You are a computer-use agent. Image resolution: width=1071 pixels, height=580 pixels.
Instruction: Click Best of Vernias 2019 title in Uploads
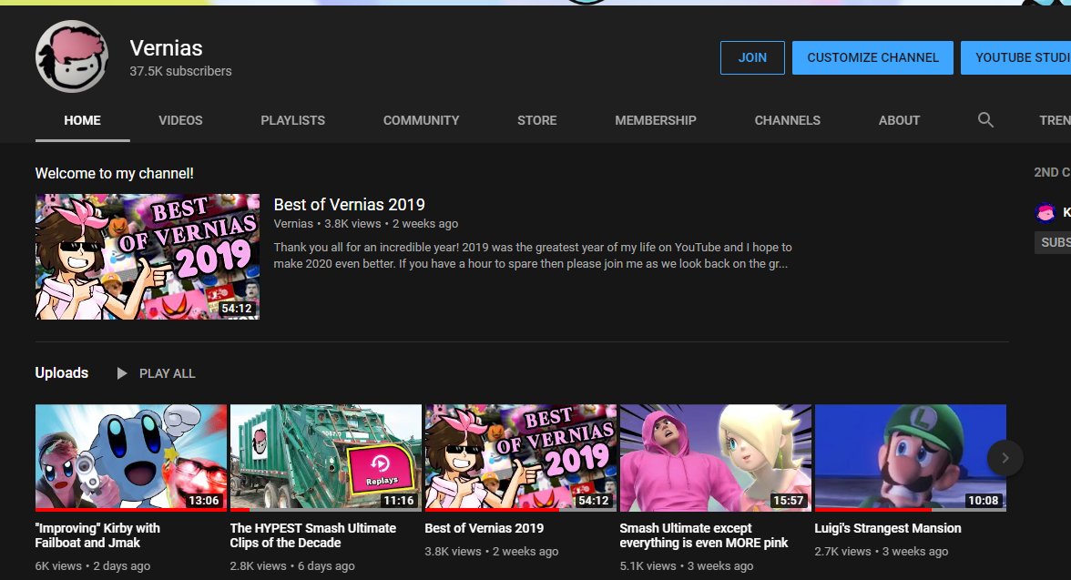point(484,528)
